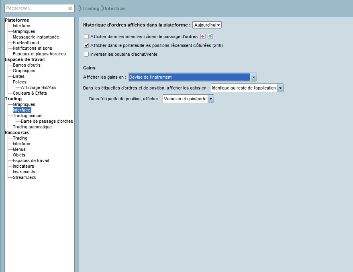Viewport: 353px width, 272px height.
Task: Open Graphiques under Espaces de travail
Action: pyautogui.click(x=24, y=71)
